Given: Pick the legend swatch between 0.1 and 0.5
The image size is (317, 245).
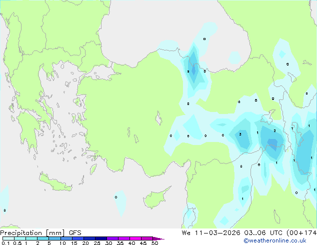Looking at the screenshot, I should pos(8,238).
